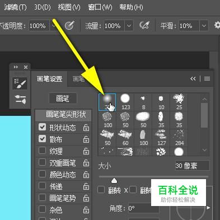Uncheck 形状动态 checkbox
The height and width of the screenshot is (220, 220).
tap(43, 127)
